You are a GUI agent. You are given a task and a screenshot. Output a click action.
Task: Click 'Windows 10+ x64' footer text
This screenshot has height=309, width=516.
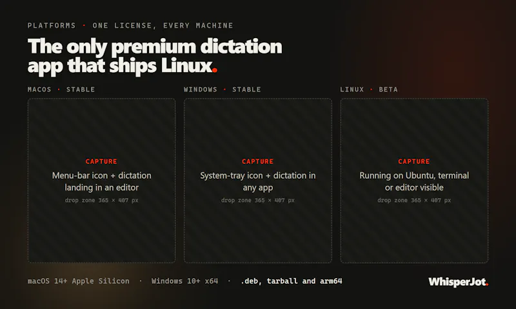tap(184, 281)
